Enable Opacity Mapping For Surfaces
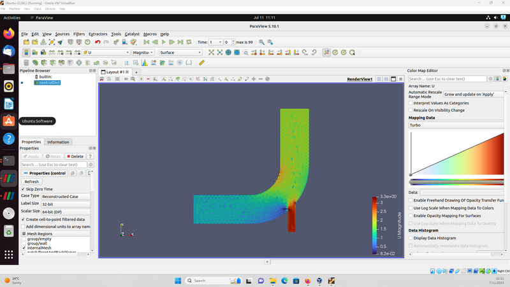510x287 pixels. (411, 216)
